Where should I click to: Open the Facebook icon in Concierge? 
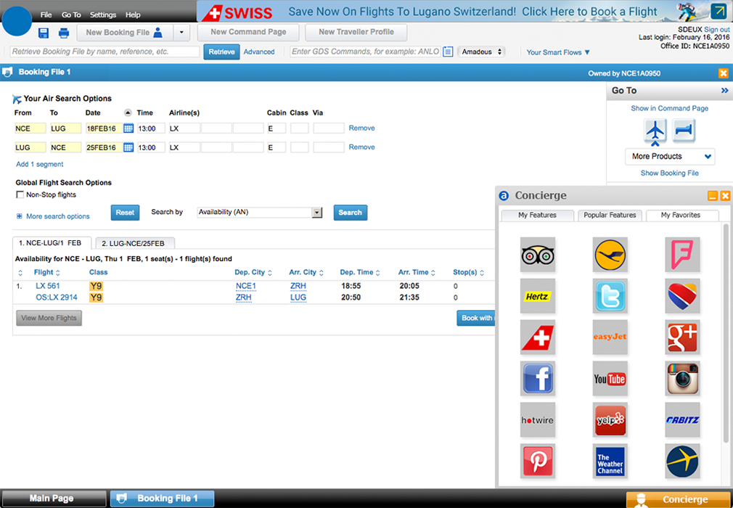[x=538, y=379]
